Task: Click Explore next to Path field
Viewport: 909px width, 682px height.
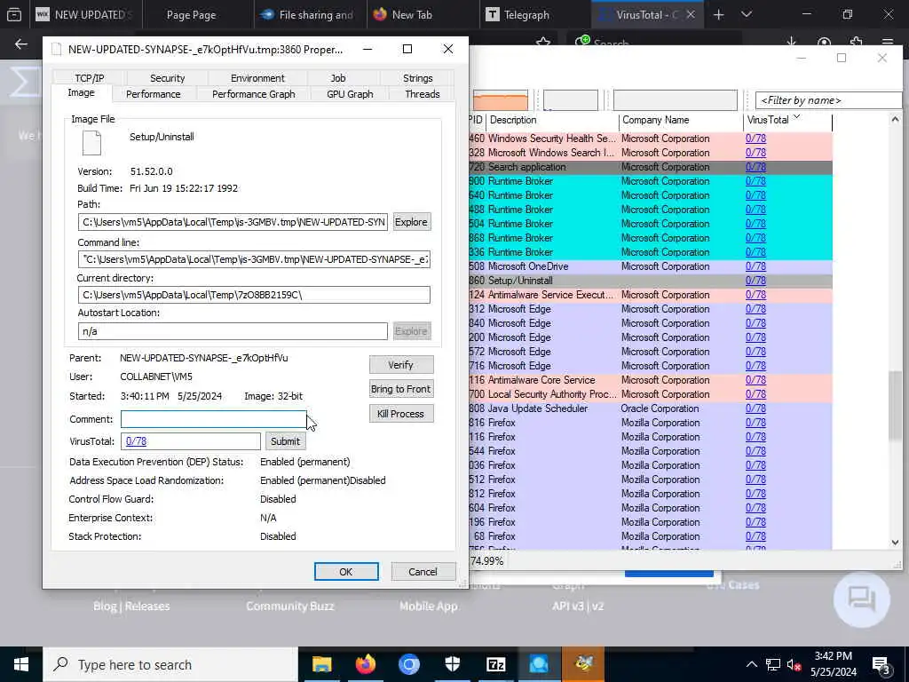Action: pyautogui.click(x=411, y=222)
